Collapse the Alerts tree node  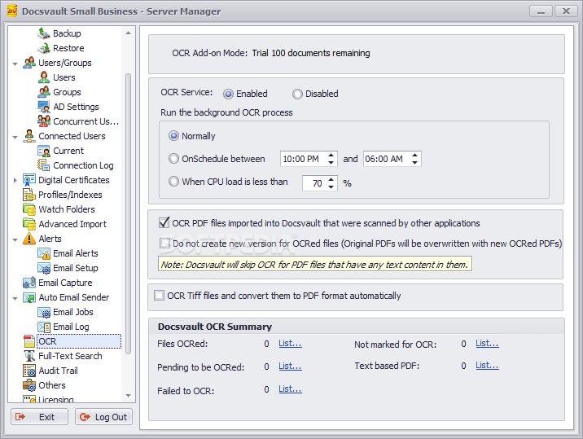[15, 240]
